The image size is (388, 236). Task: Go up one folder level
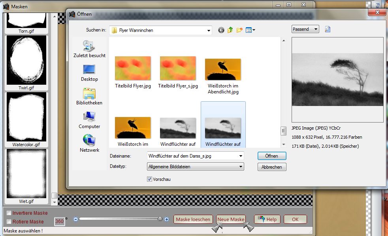coord(230,30)
